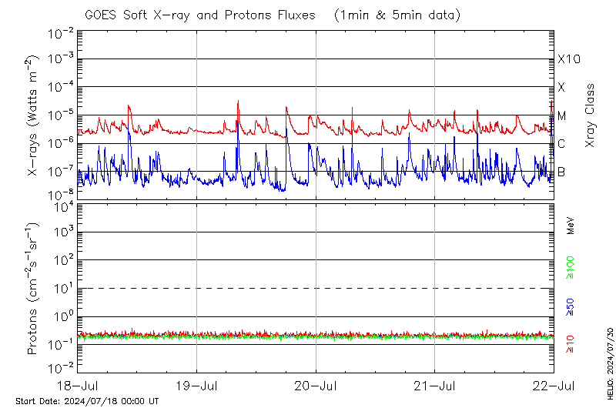Click the '(1min & 5min data)' subtitle text
The height and width of the screenshot is (408, 616).
394,15
